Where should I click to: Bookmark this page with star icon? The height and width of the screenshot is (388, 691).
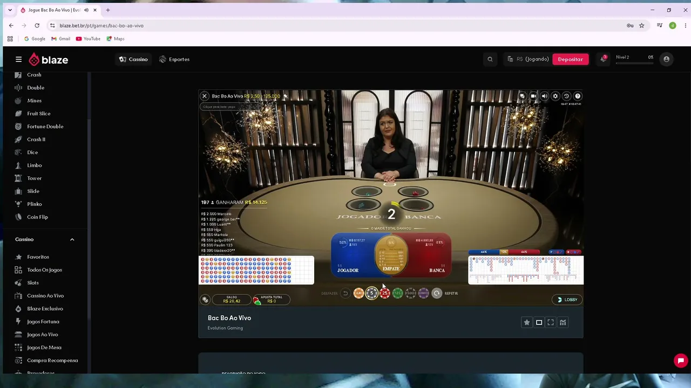coord(641,25)
